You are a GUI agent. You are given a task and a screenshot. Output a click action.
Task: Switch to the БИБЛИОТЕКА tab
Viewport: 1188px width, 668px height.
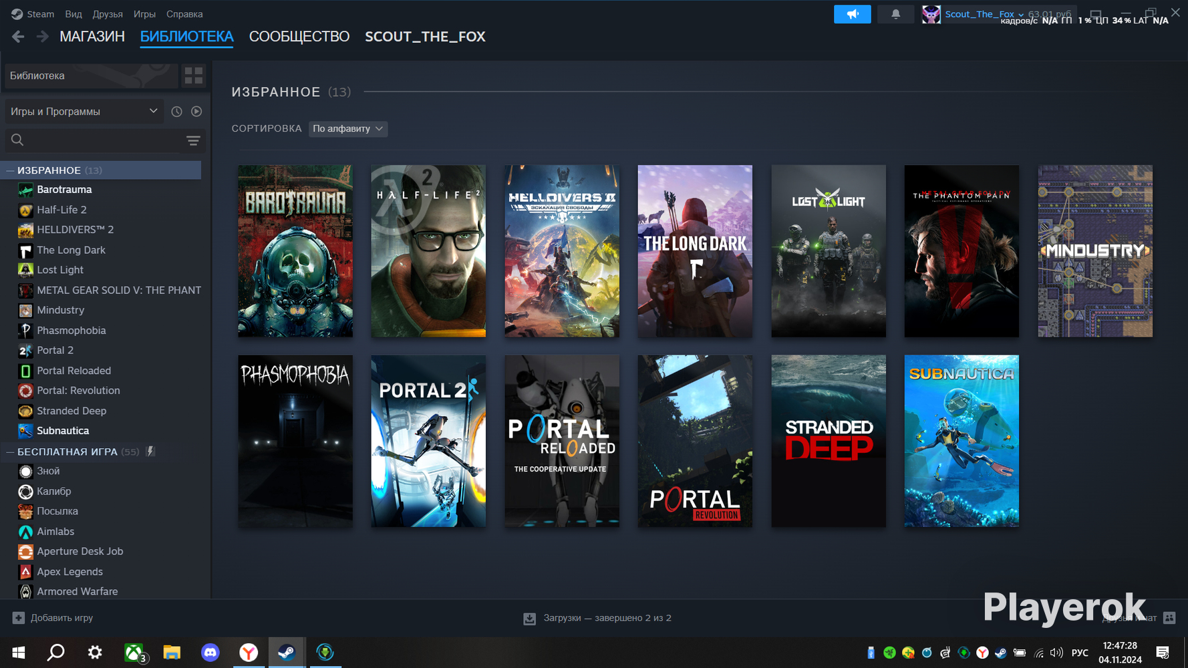[186, 37]
